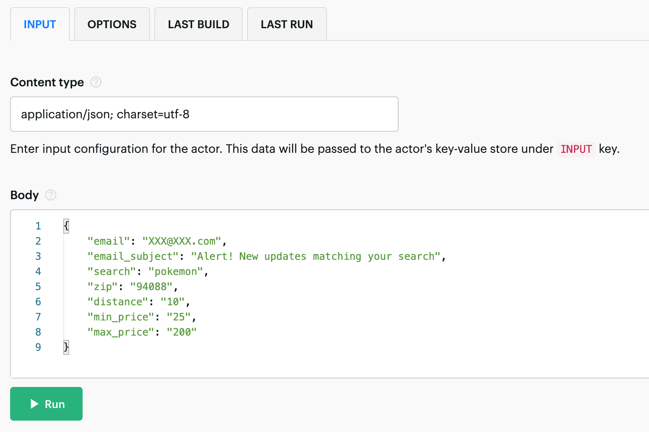
Task: Click the play triangle icon on Run
Action: tap(35, 404)
